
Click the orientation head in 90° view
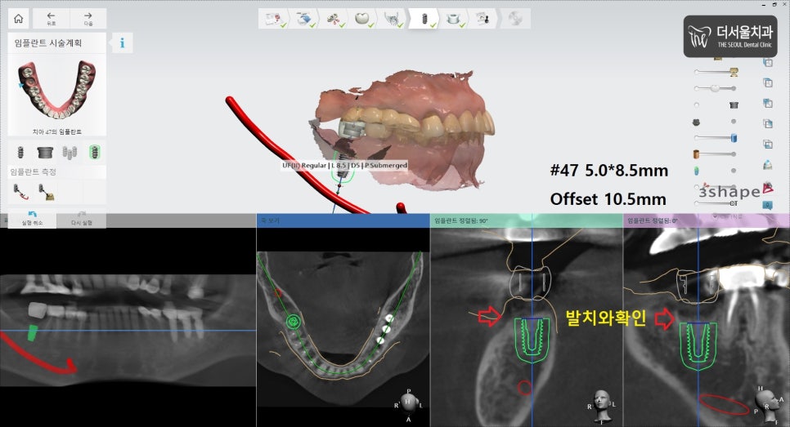(600, 406)
